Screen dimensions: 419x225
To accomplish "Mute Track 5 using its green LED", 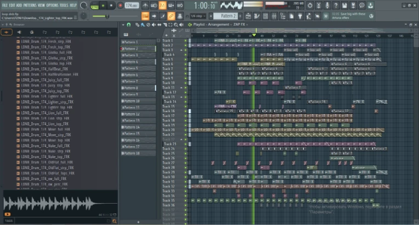I will 185,60.
